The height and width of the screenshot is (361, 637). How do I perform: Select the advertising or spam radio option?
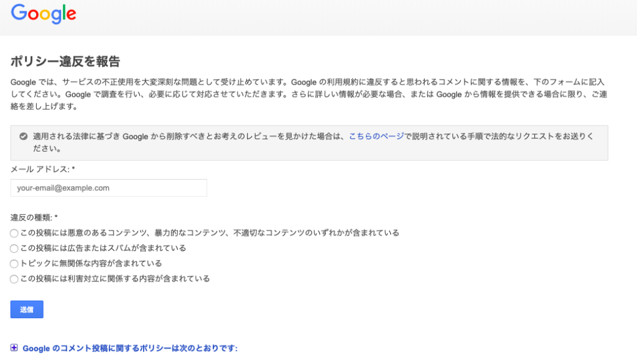14,249
